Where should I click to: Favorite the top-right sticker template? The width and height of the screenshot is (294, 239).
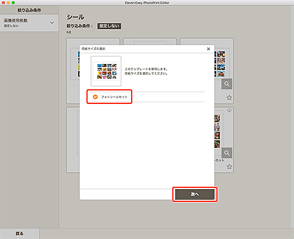tap(229, 97)
